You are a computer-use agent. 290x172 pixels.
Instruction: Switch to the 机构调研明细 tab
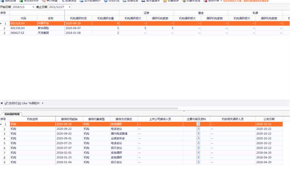tap(12, 114)
